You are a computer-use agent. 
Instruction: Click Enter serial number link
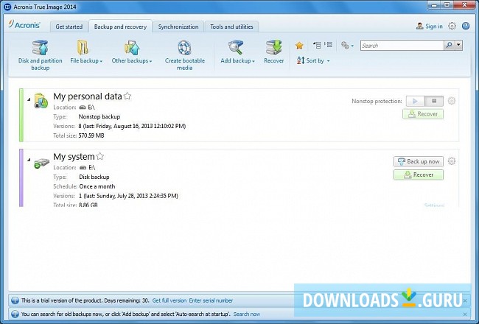(211, 300)
